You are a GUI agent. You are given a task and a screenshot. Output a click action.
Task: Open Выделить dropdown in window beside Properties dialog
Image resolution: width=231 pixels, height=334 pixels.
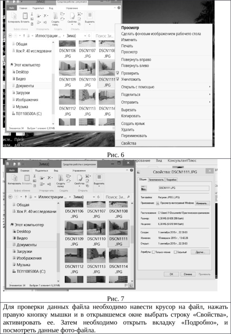[99, 181]
